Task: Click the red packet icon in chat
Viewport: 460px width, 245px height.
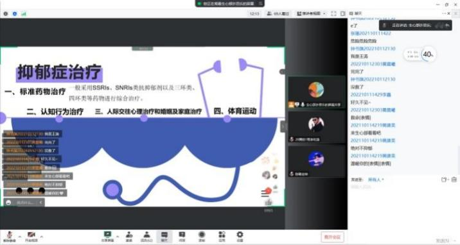Action: (454, 180)
